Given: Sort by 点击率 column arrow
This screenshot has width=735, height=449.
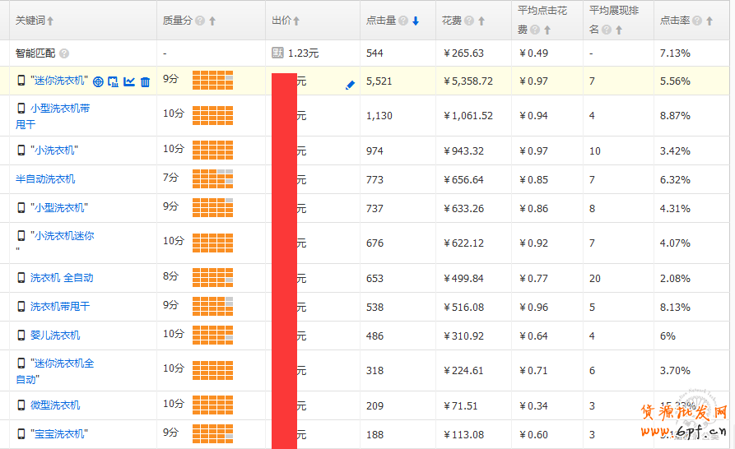Looking at the screenshot, I should click(x=708, y=21).
